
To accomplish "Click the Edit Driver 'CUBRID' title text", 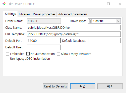I will pyautogui.click(x=21, y=4).
